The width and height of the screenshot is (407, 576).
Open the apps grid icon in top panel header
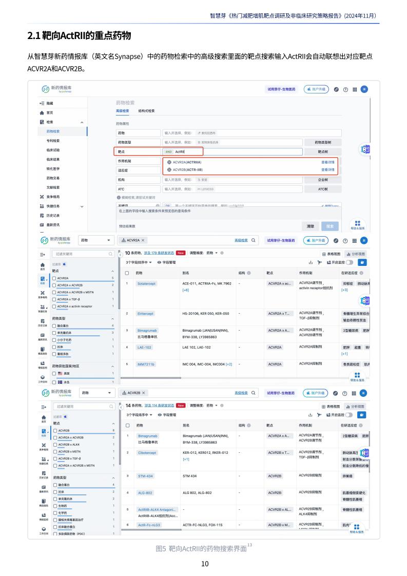(x=355, y=89)
